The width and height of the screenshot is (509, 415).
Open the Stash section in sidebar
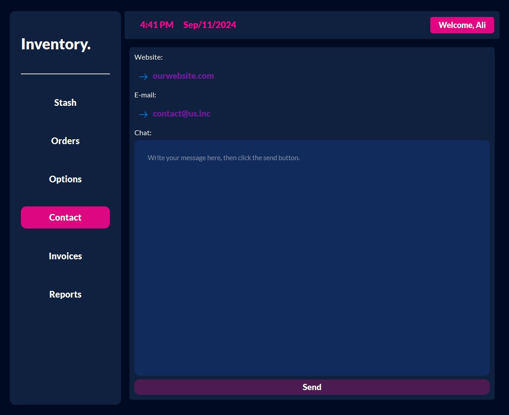click(x=65, y=103)
